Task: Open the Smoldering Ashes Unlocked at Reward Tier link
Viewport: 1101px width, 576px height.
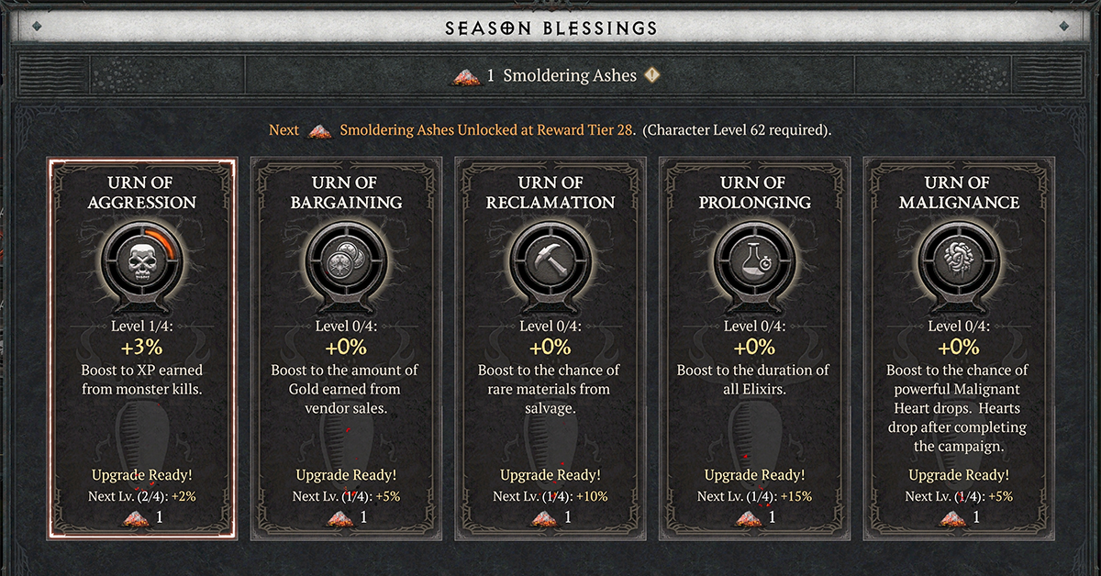Action: pos(486,130)
